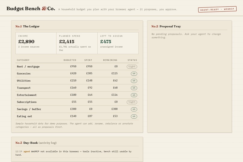Click the ok status pill for Savings / buffer
Viewport: 243px width, 162px height.
(x=134, y=109)
